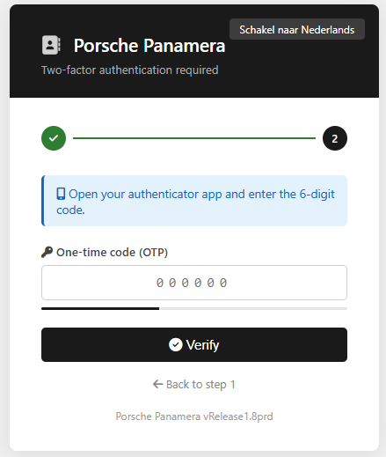Select the step 2 indicator circle
The height and width of the screenshot is (457, 386).
pos(335,138)
